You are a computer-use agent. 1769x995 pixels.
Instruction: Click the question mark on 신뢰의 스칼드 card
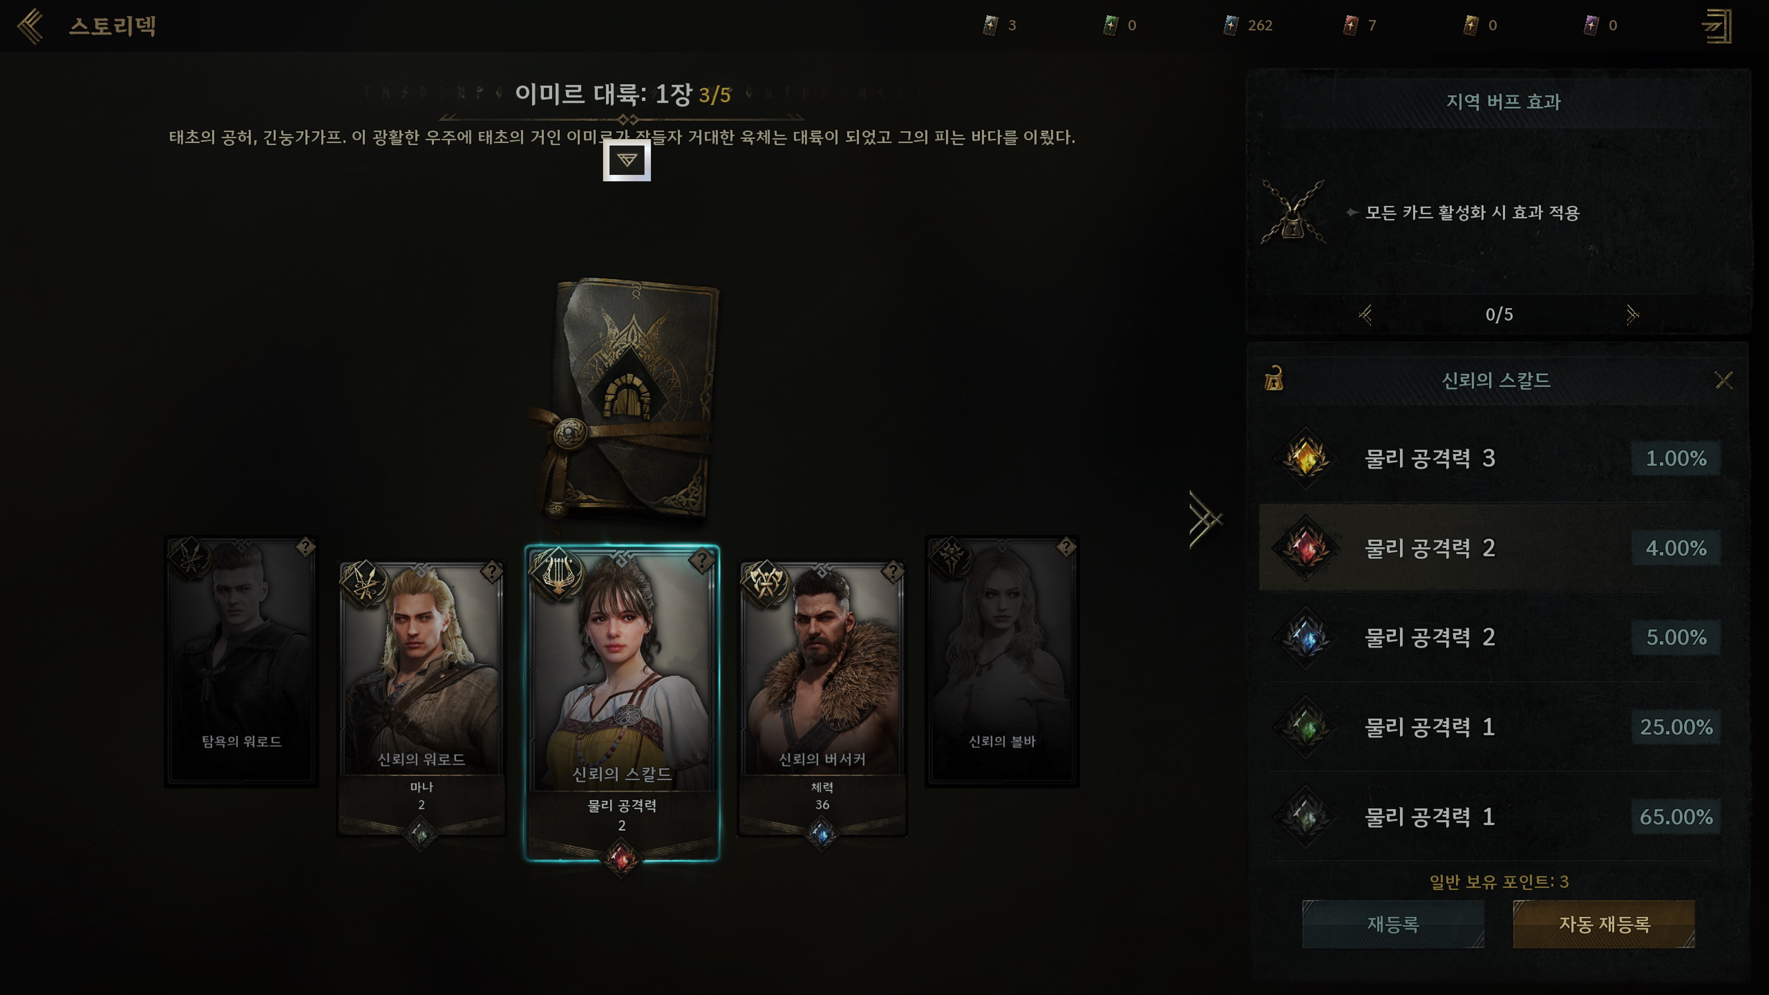(701, 561)
